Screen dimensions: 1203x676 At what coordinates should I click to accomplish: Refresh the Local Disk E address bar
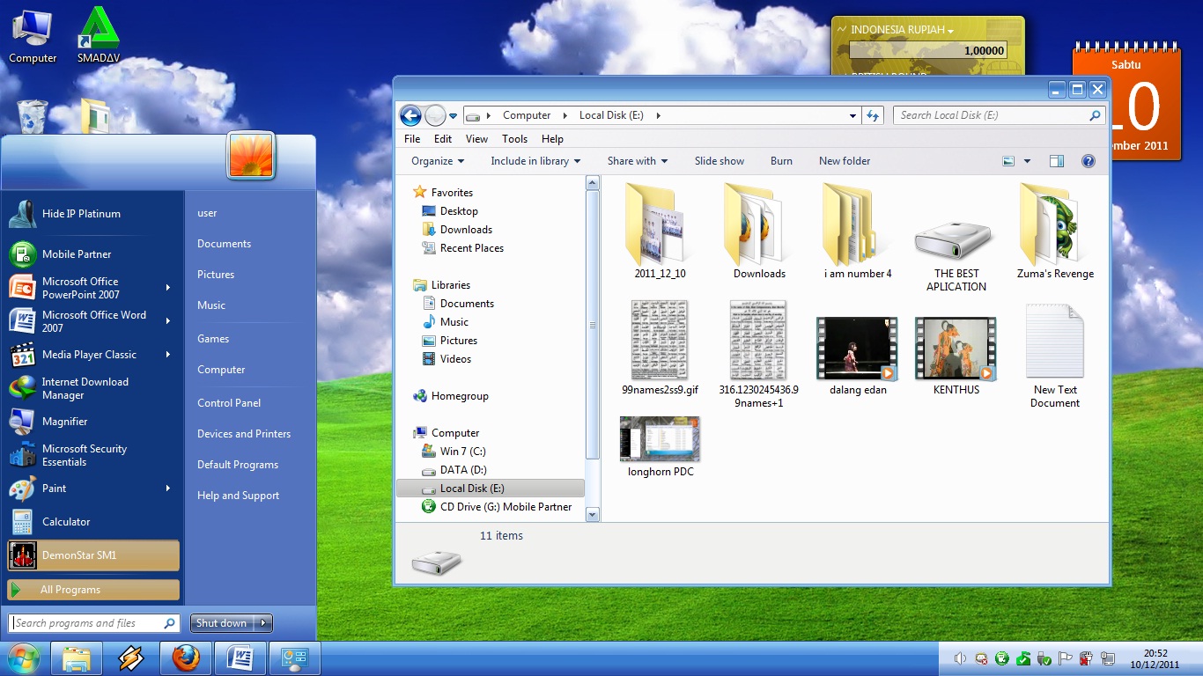point(873,115)
